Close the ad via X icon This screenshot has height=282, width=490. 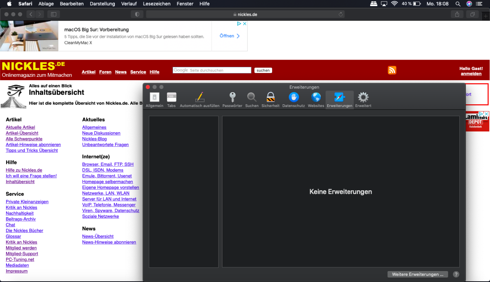pos(245,24)
